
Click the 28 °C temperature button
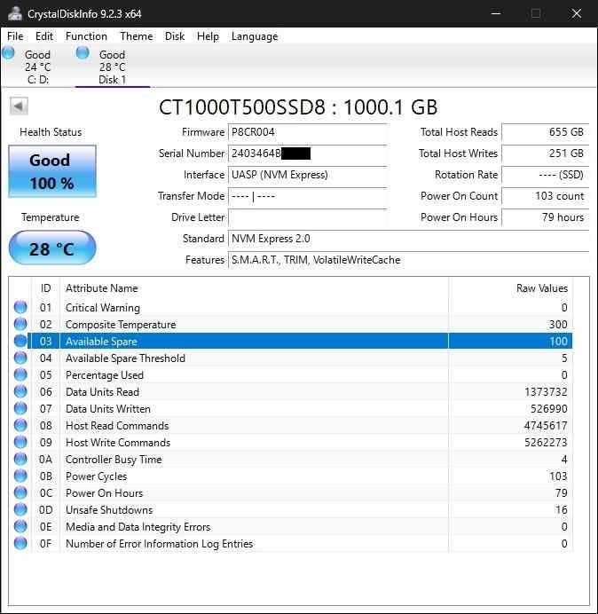52,248
